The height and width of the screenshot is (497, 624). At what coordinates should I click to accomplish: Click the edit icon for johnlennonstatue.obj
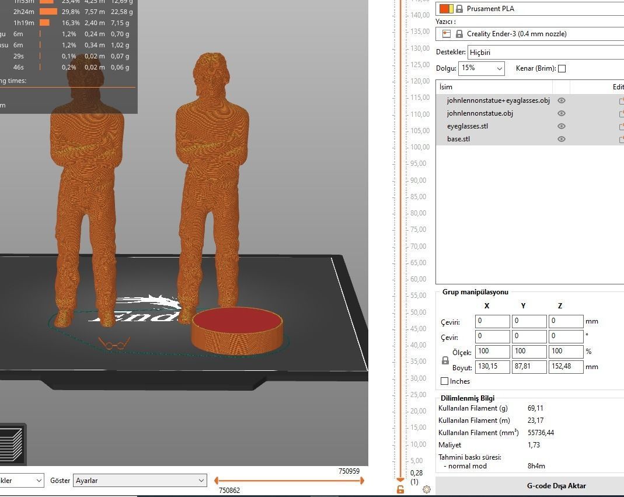(621, 114)
